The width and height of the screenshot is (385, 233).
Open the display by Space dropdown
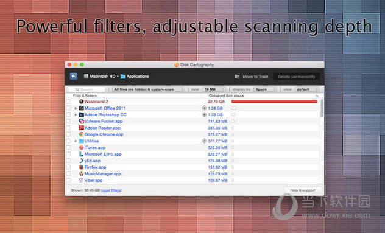(x=266, y=89)
